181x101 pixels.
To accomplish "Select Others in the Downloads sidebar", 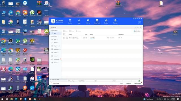I will pos(55,63).
